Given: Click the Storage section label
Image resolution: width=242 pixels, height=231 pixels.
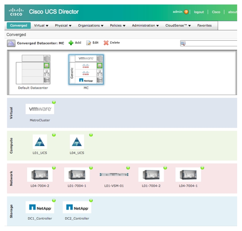Looking at the screenshot, I should [11, 211].
